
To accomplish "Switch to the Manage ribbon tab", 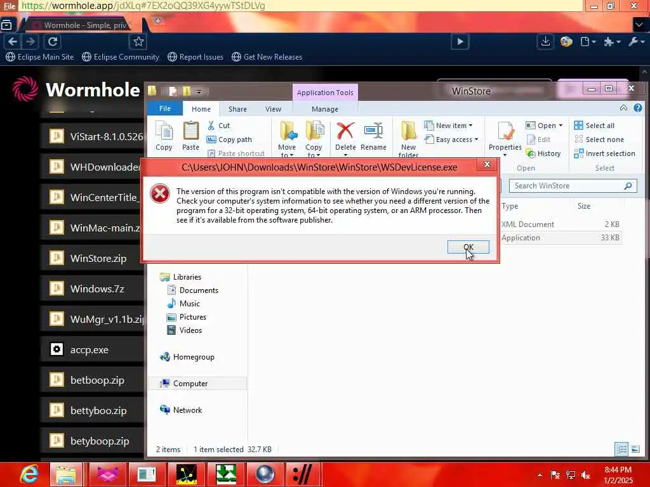I will click(x=325, y=109).
